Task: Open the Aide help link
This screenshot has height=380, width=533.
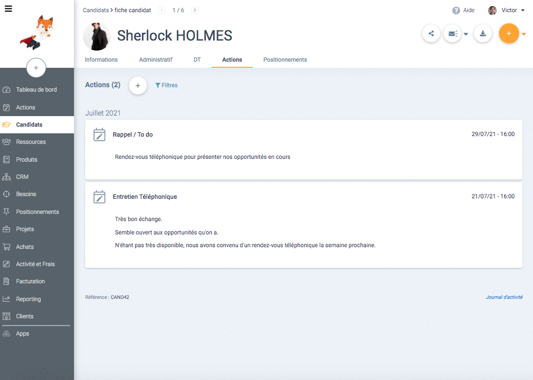Action: tap(469, 10)
